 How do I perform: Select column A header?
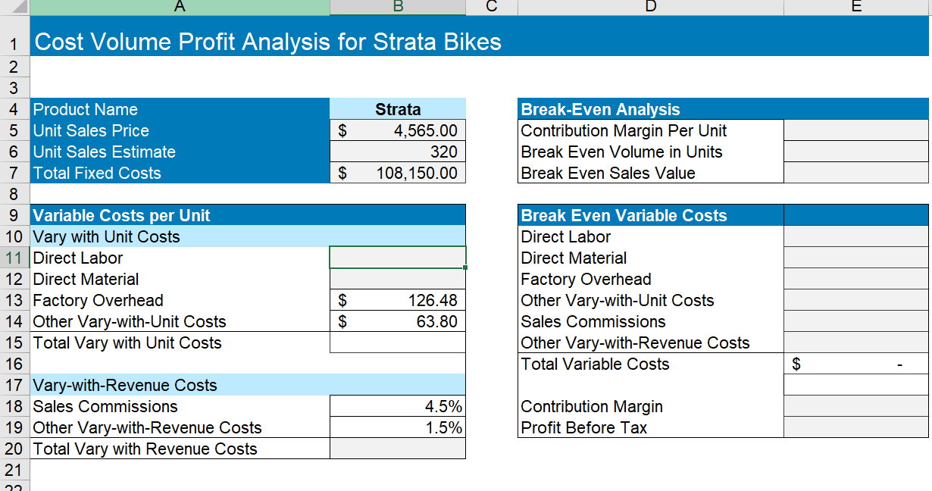(180, 7)
